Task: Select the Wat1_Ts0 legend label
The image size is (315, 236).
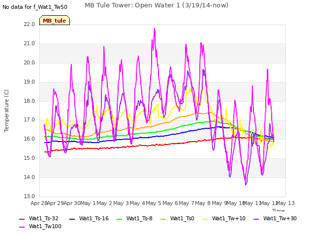Action: [x=182, y=218]
